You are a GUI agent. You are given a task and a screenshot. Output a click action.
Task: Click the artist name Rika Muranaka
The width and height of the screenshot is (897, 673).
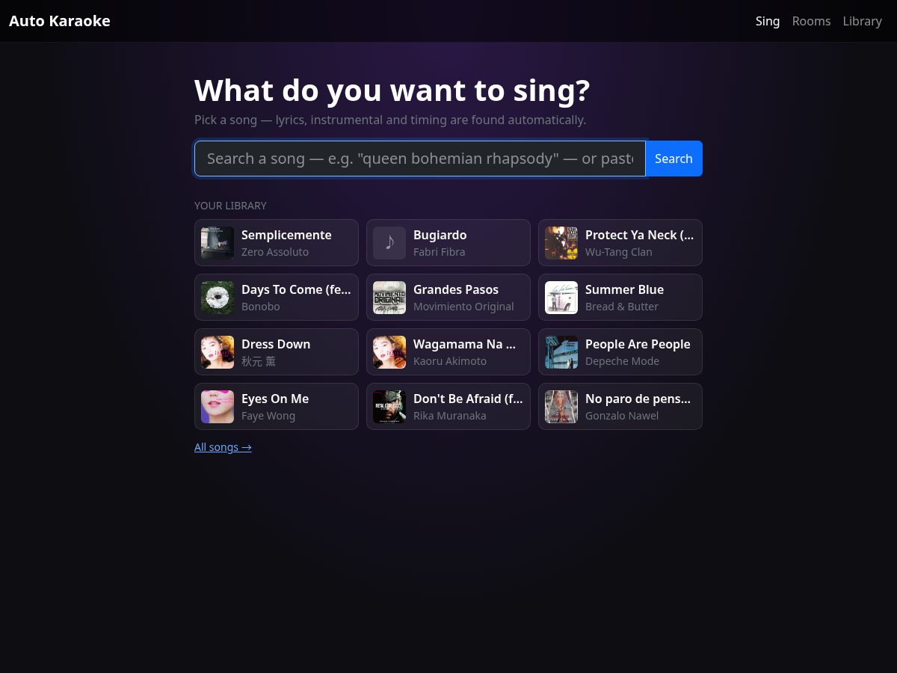pos(450,416)
